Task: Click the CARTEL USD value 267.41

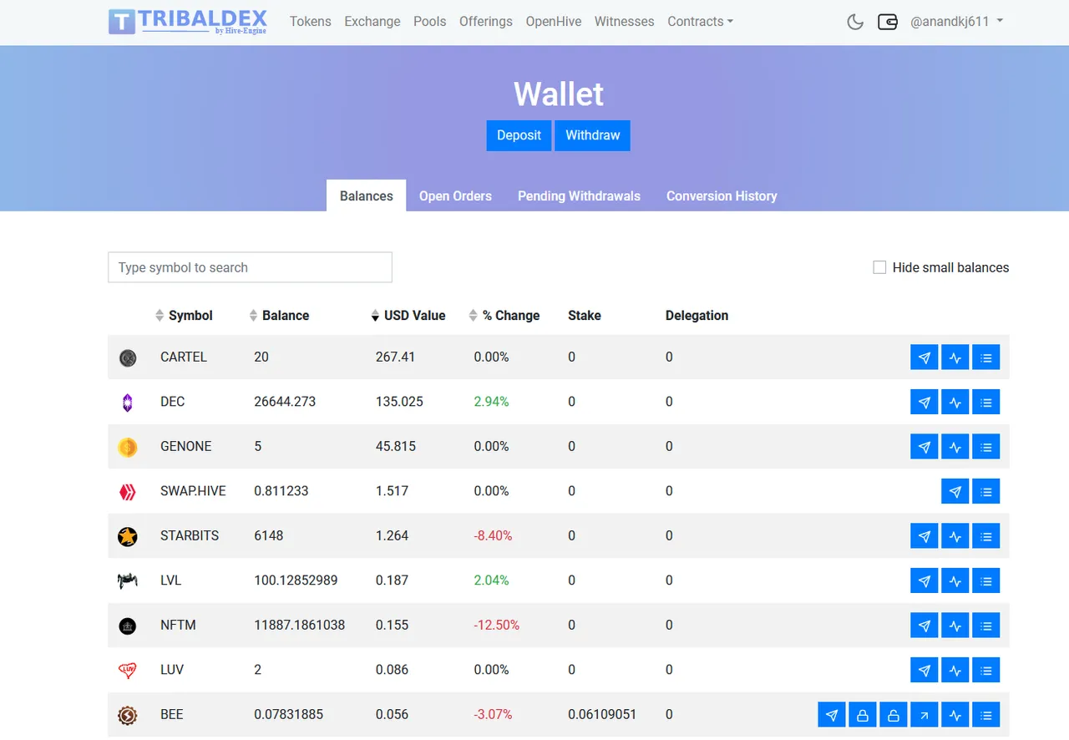Action: [x=395, y=357]
